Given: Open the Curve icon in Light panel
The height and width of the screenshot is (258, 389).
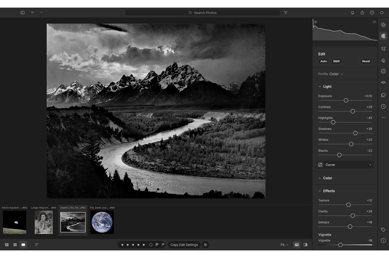Looking at the screenshot, I should [320, 165].
